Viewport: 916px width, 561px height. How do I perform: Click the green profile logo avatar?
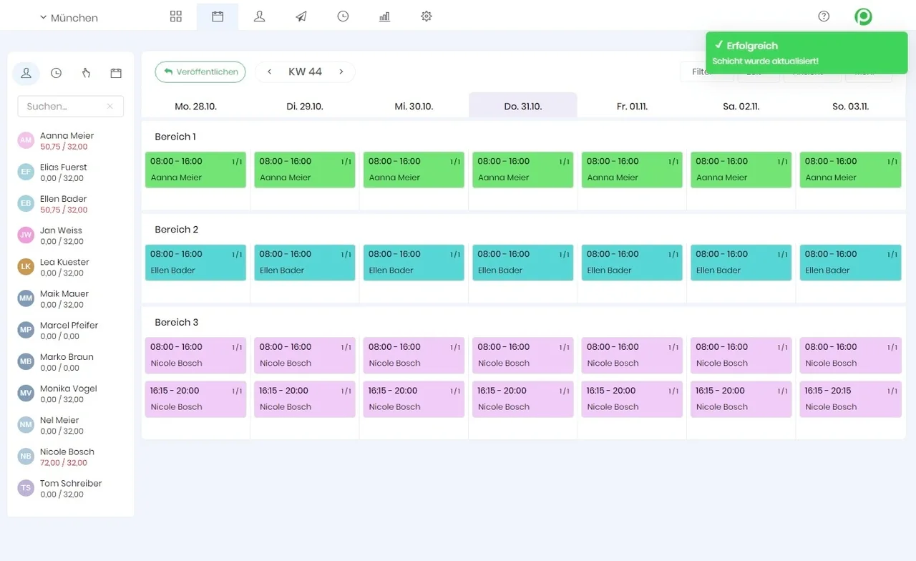tap(863, 16)
